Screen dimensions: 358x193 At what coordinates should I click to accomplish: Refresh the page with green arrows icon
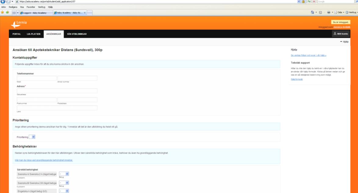tap(309, 2)
